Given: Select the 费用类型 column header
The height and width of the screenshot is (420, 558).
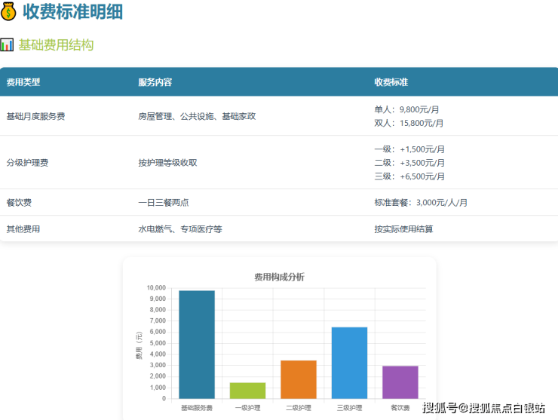Looking at the screenshot, I should [x=23, y=81].
